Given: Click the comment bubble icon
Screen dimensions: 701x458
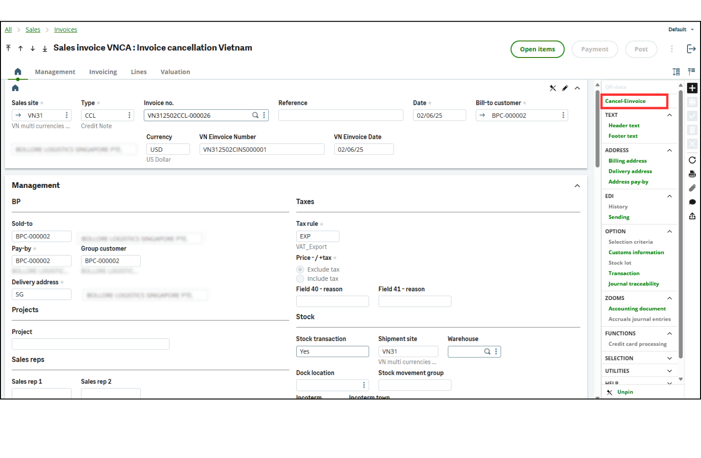Looking at the screenshot, I should pyautogui.click(x=692, y=202).
